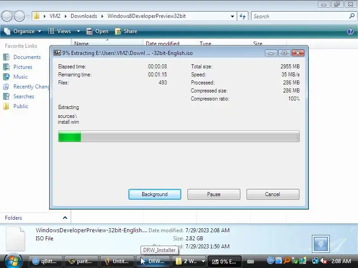Click the Search input field

(300, 16)
